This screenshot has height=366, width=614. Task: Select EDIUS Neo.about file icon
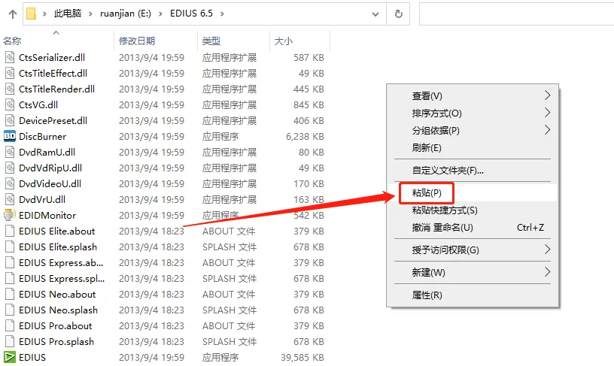pos(10,294)
